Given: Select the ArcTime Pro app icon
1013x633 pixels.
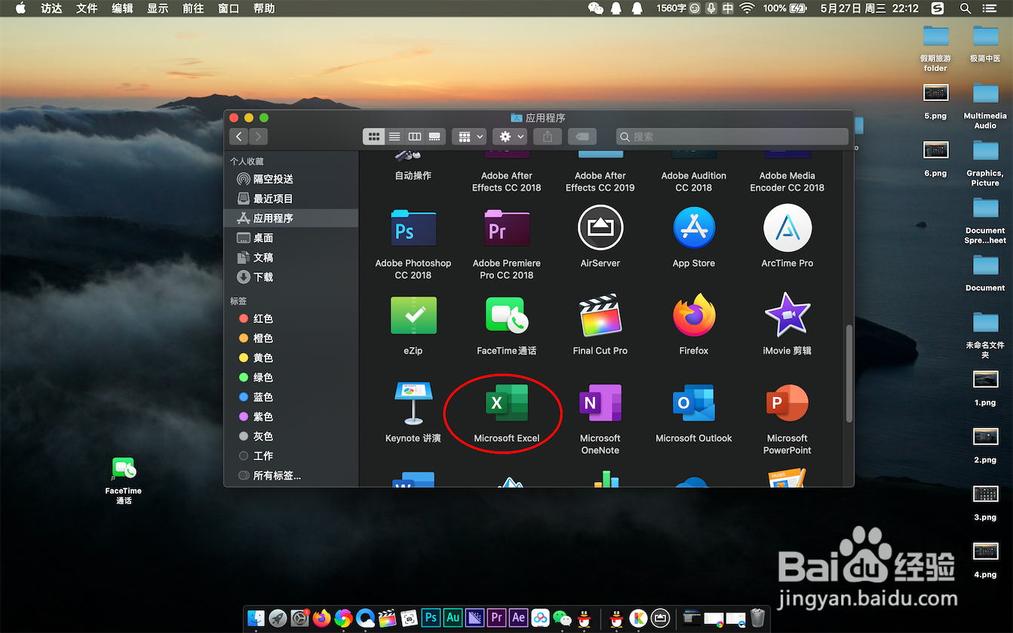Looking at the screenshot, I should tap(787, 228).
